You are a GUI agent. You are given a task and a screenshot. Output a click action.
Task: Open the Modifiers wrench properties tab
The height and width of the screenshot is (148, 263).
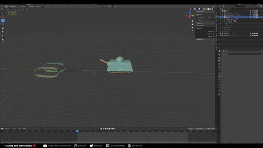[x=219, y=76]
